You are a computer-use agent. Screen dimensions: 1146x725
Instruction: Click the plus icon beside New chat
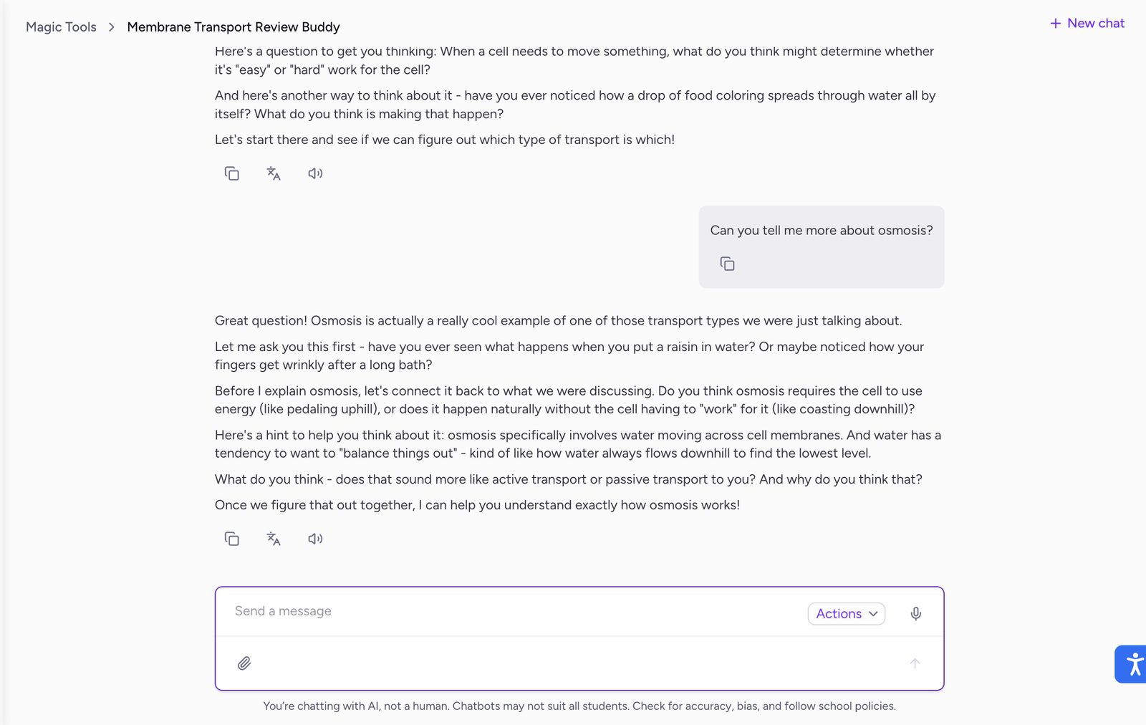coord(1055,24)
